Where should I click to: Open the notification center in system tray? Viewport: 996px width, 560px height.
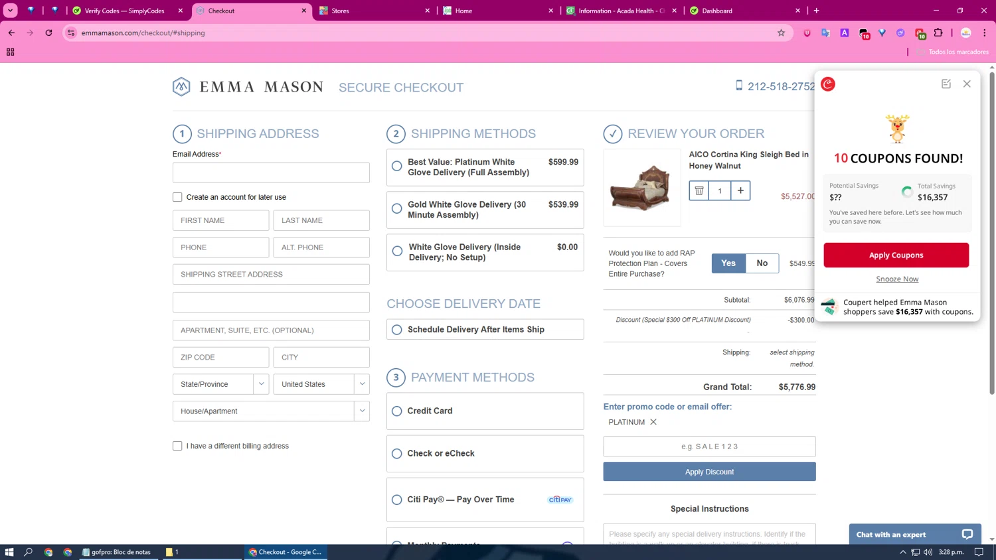pyautogui.click(x=979, y=552)
